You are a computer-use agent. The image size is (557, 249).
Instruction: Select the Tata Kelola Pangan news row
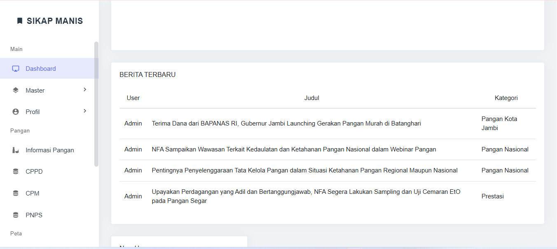tap(304, 170)
